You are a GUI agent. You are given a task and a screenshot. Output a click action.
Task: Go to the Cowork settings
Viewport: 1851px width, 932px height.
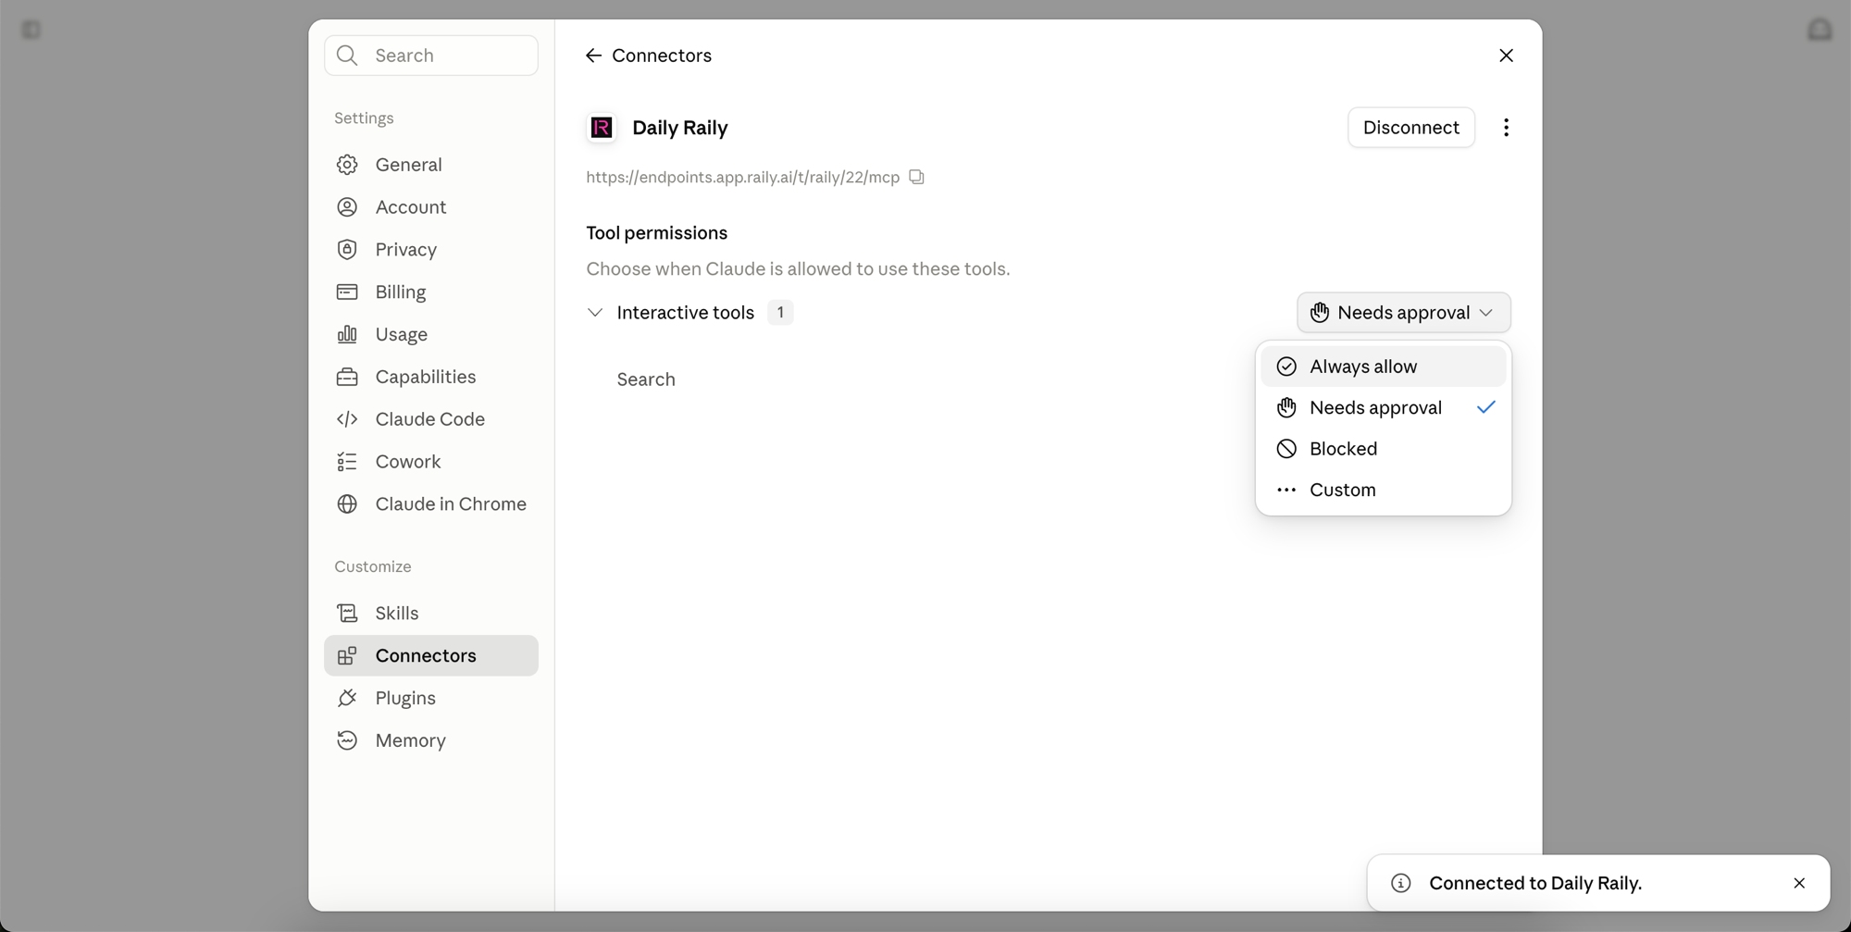click(431, 462)
